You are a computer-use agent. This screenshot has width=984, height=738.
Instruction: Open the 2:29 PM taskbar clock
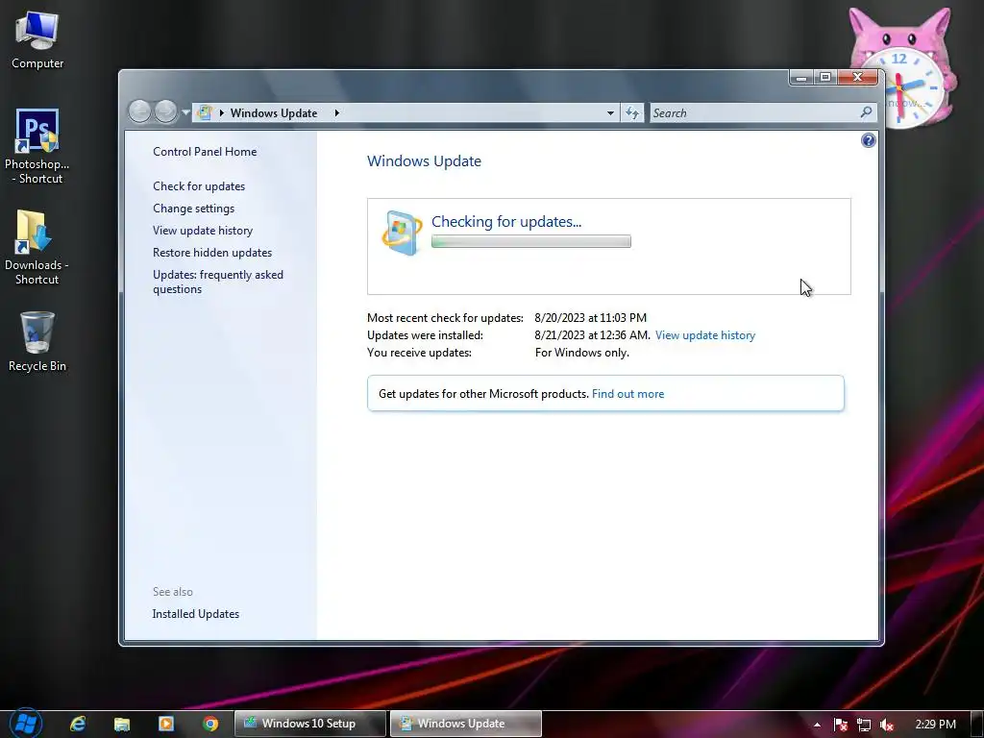935,725
